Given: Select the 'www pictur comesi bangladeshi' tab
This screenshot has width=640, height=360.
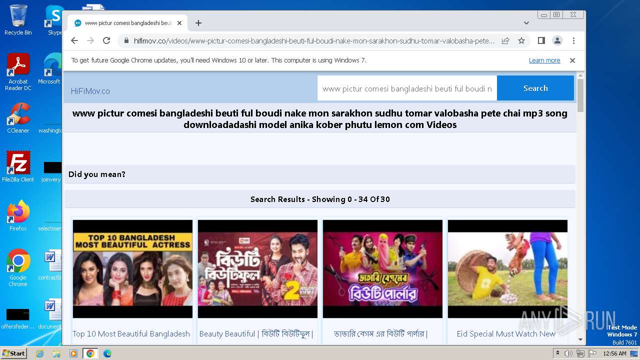Looking at the screenshot, I should (127, 23).
